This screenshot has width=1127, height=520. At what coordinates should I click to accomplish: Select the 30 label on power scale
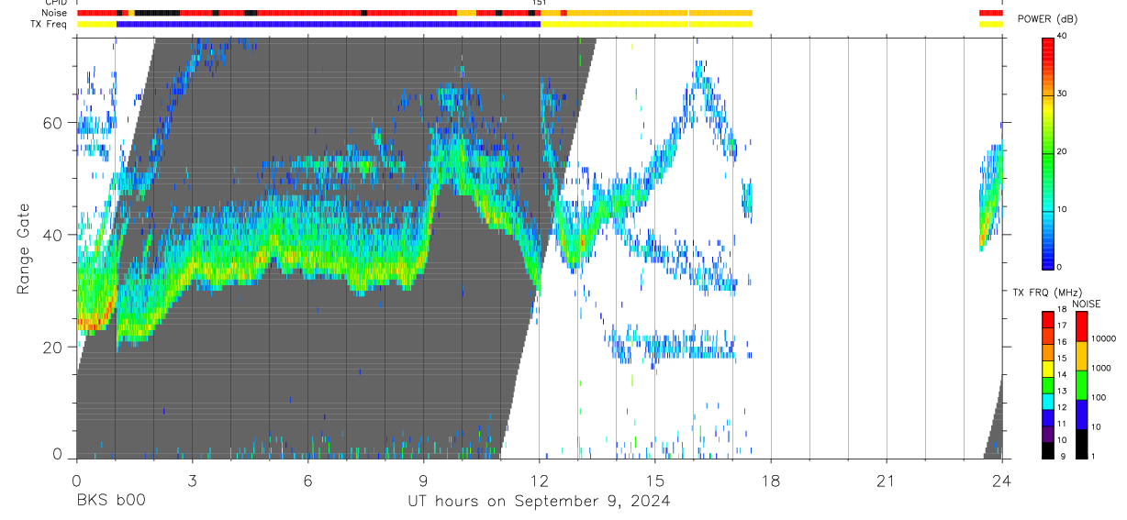click(1062, 94)
